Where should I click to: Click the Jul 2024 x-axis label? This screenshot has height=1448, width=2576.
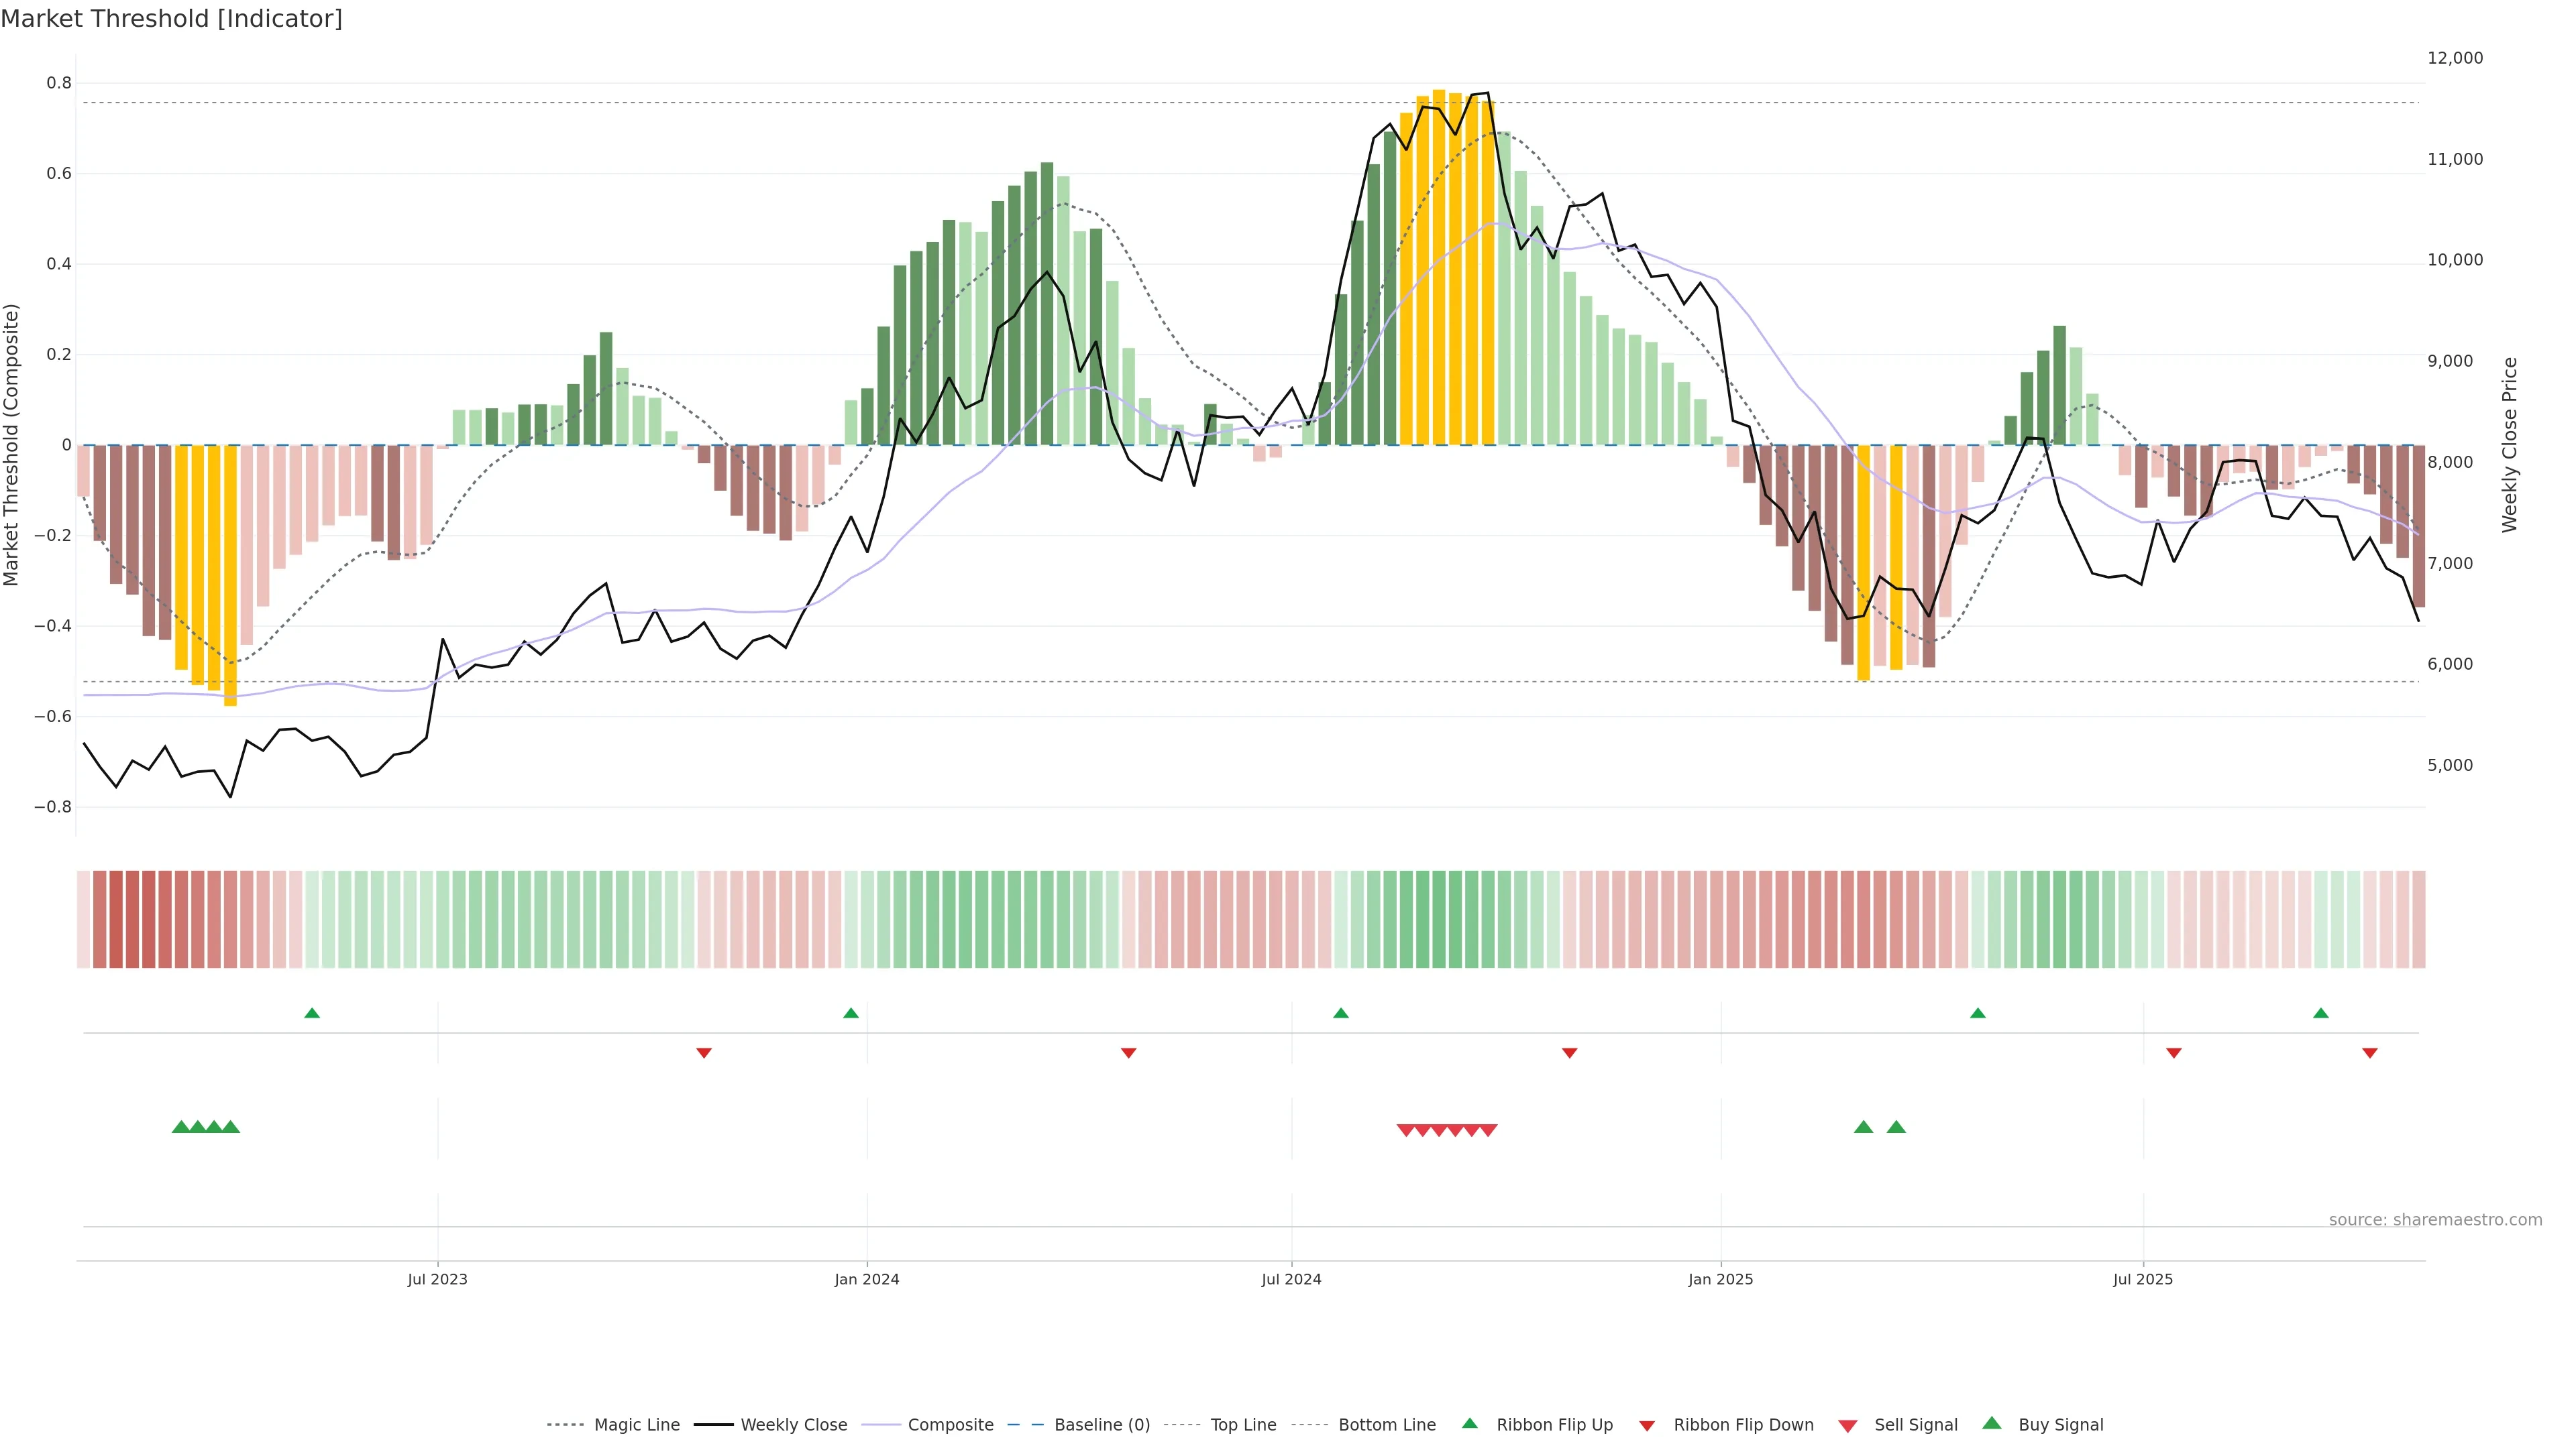click(1291, 1279)
